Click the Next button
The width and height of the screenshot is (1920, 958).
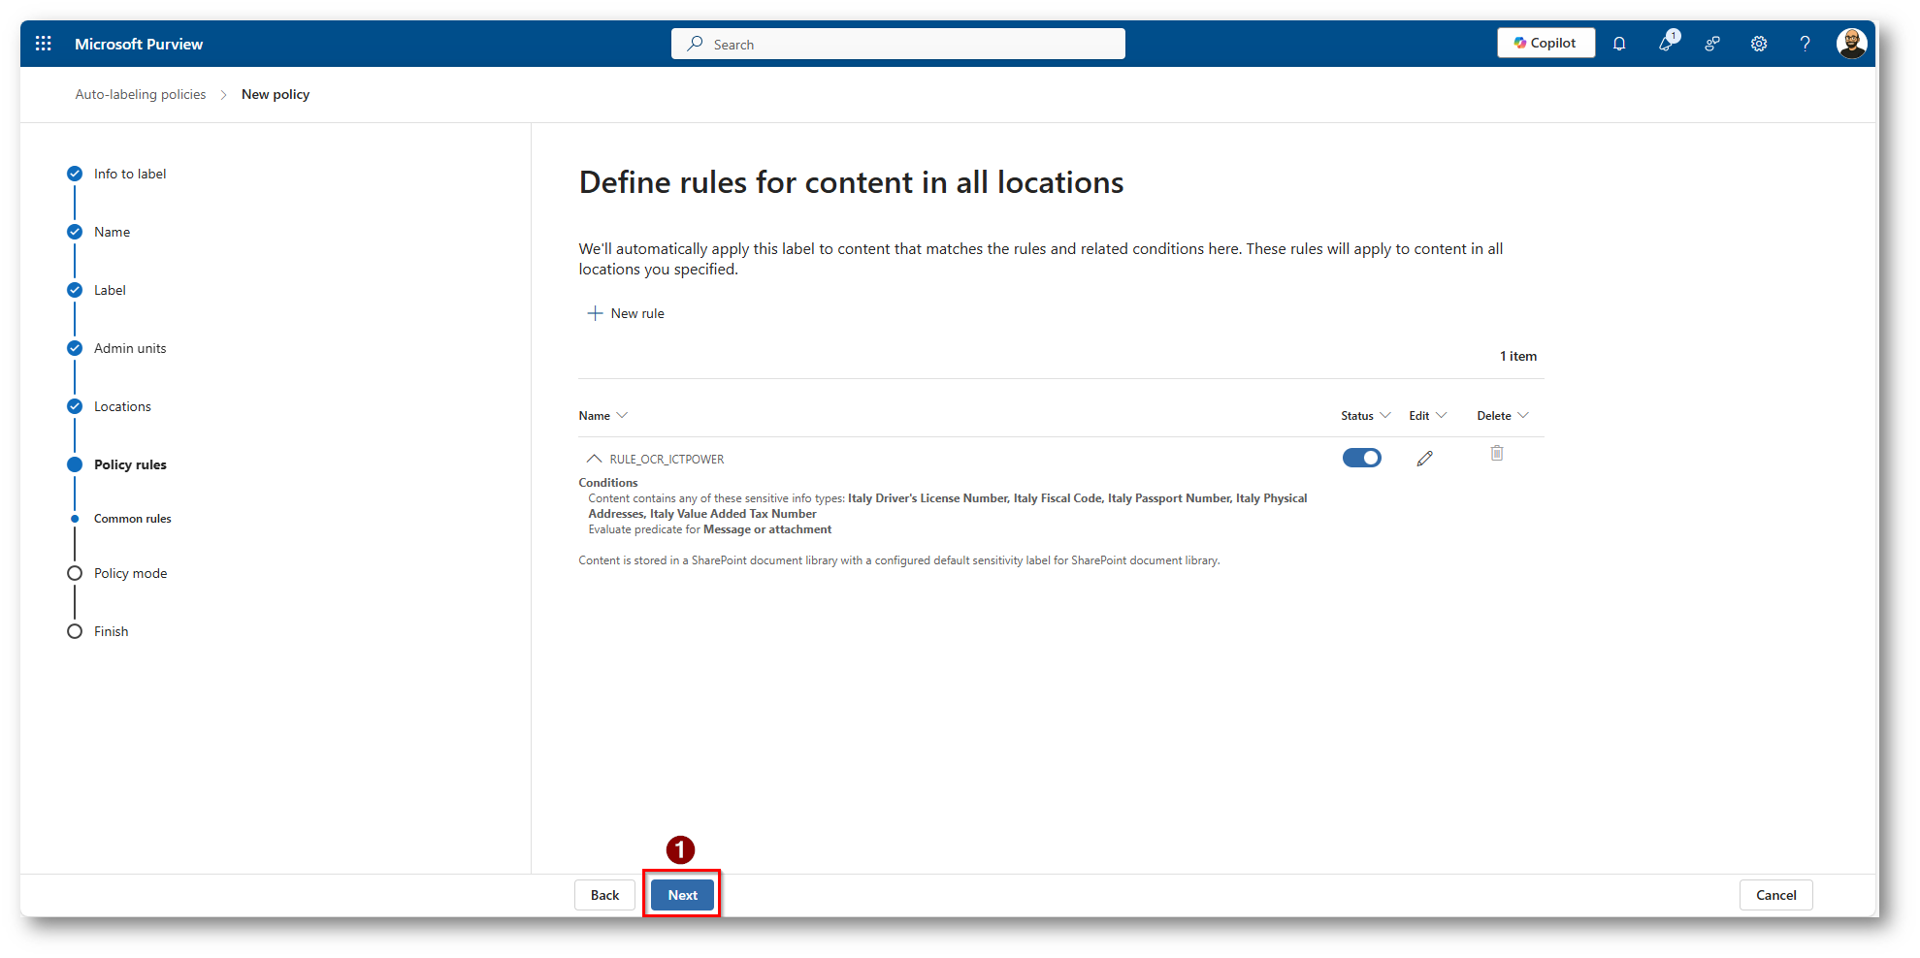point(682,895)
